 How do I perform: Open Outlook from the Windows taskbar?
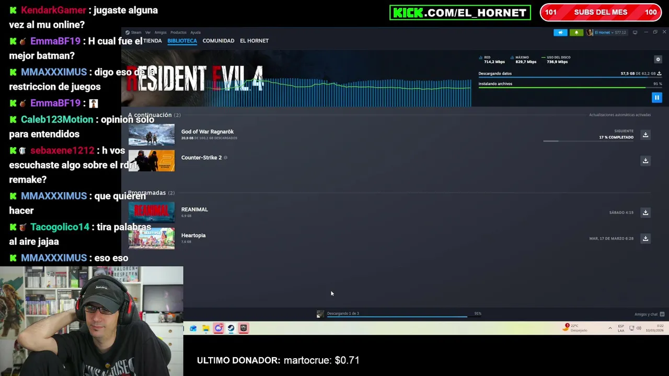[x=193, y=328]
